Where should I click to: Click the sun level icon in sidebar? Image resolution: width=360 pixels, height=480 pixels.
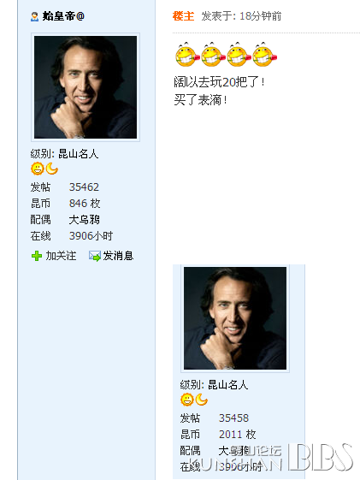click(38, 169)
